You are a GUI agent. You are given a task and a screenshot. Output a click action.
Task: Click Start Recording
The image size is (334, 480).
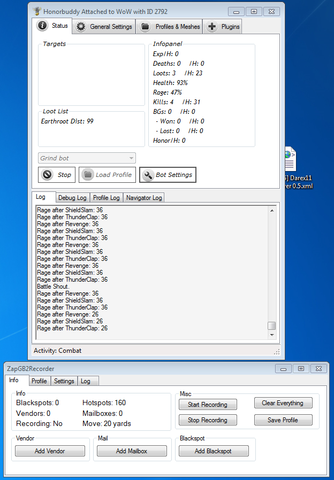pyautogui.click(x=208, y=405)
